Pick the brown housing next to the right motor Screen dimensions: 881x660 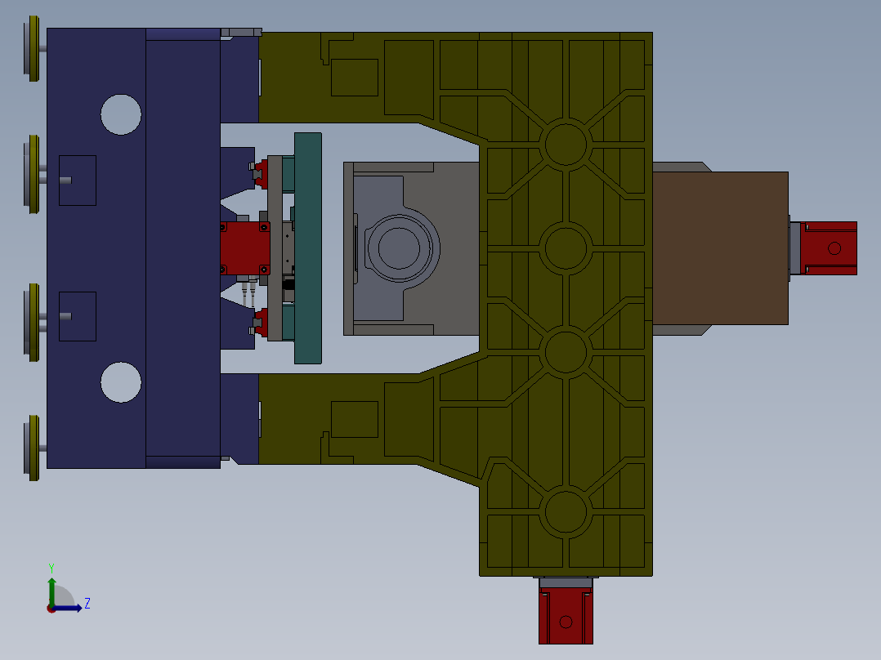pyautogui.click(x=720, y=248)
